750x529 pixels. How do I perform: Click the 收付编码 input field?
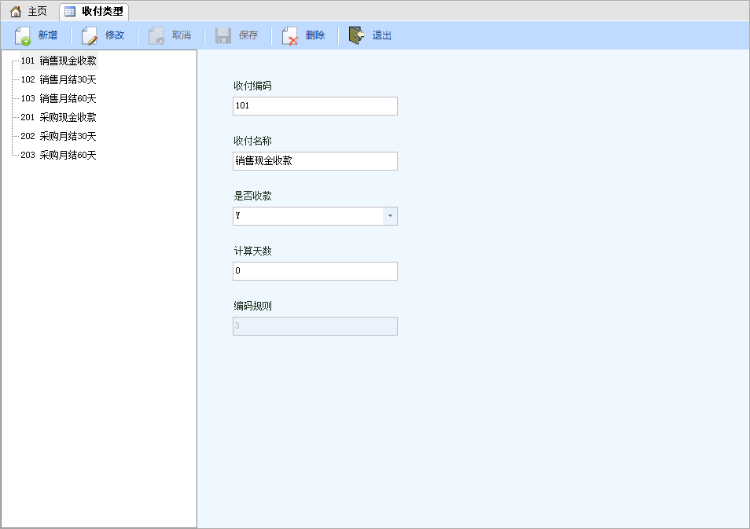315,106
